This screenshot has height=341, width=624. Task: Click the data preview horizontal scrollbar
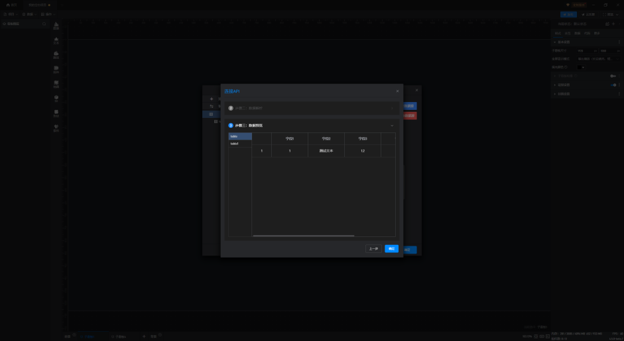[x=303, y=235]
